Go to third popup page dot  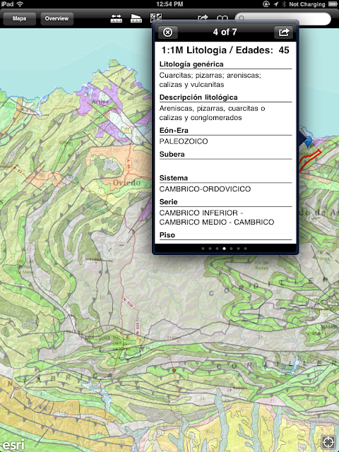coord(217,249)
